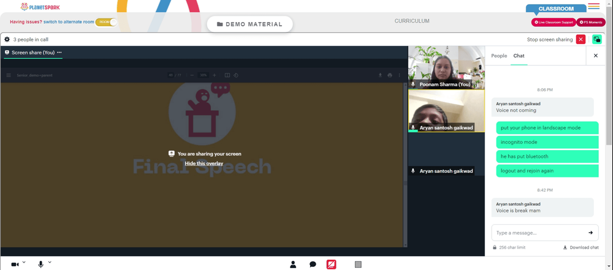
Task: Open the CURRICULUM tab
Action: (412, 21)
